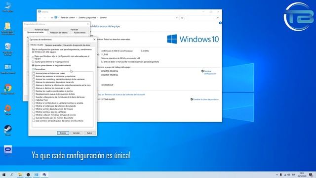Viewport: 316px width, 178px height.
Task: Open the taskbar clock and date
Action: point(302,175)
